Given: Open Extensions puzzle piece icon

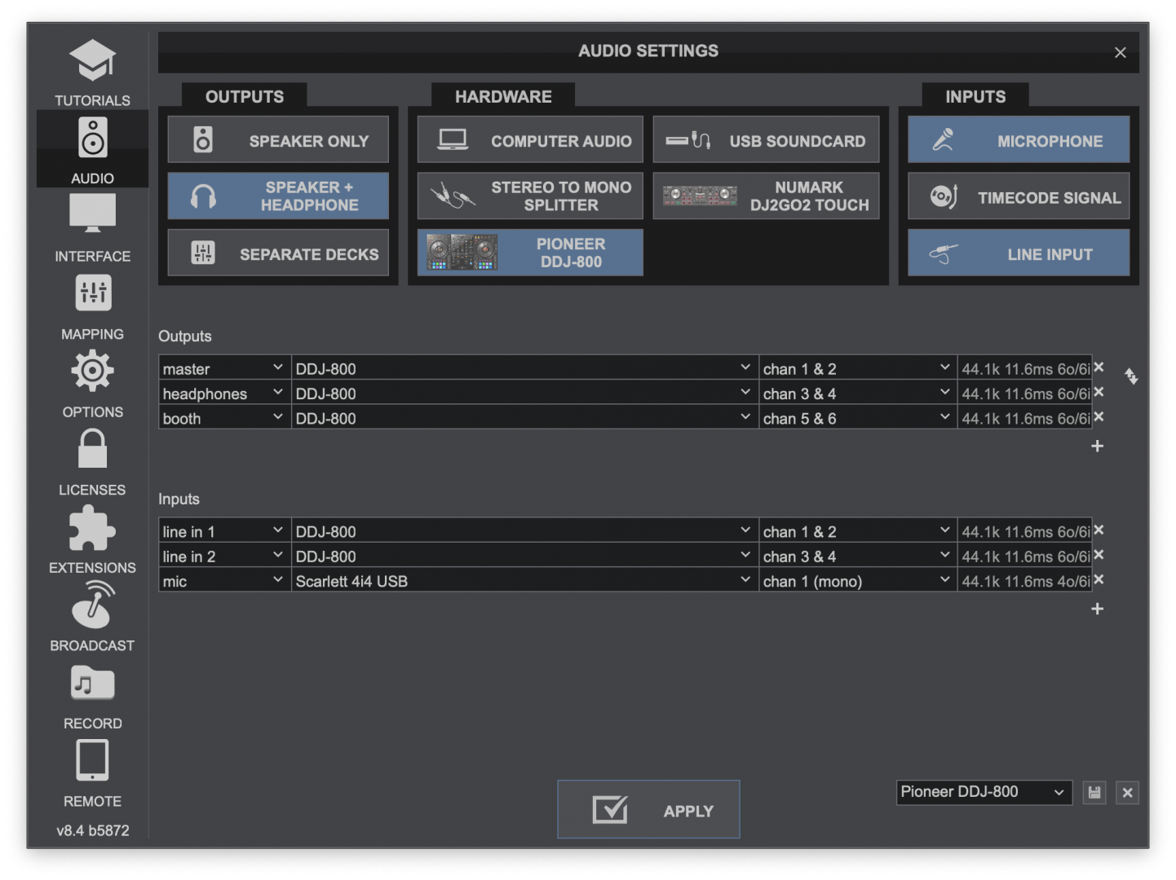Looking at the screenshot, I should pyautogui.click(x=92, y=528).
